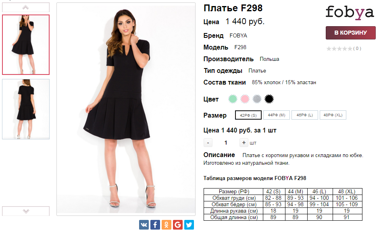Add the dress with В КОРЗИНУ
The image size is (381, 232).
point(351,33)
